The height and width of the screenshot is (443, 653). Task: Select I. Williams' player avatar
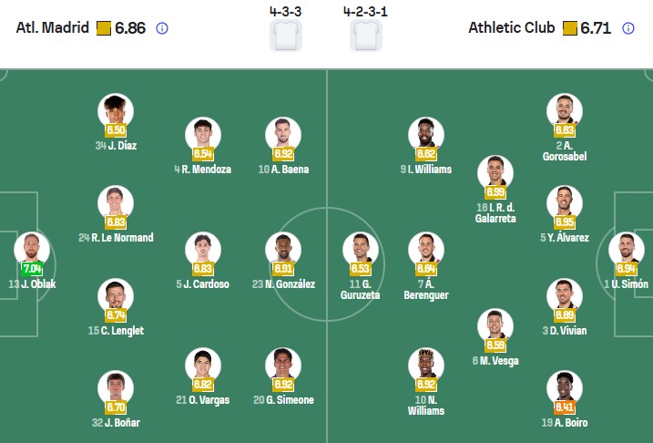426,134
